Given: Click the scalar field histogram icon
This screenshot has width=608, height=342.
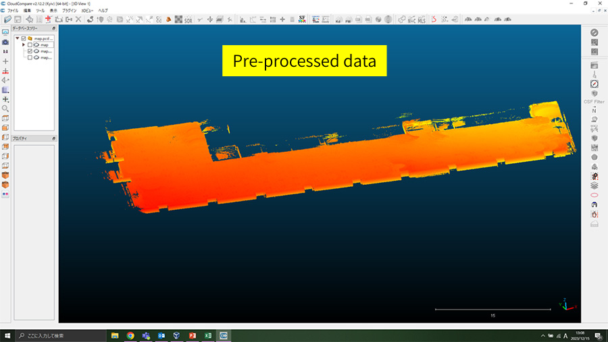Looking at the screenshot, I should pos(243,20).
